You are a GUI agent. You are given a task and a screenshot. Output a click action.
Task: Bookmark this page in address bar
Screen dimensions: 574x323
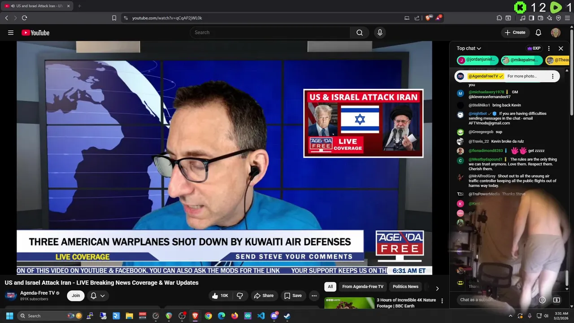114,18
